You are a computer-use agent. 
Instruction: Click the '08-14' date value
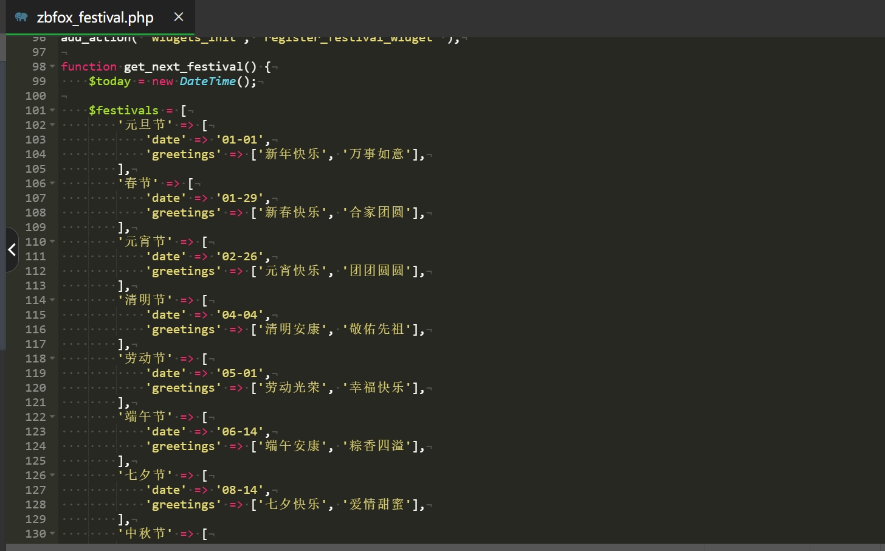240,490
